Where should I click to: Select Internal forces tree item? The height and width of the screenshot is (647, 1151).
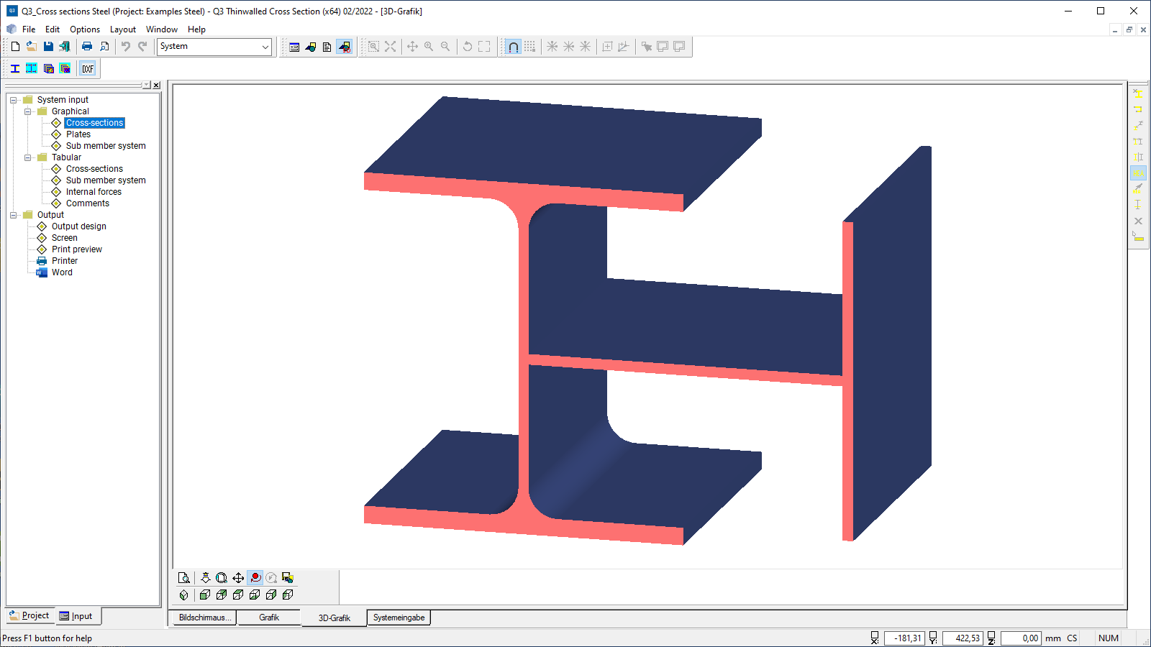(94, 192)
